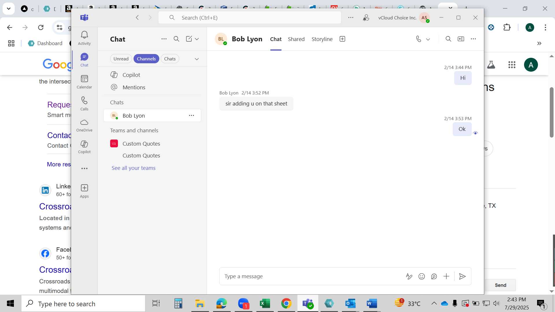The image size is (555, 312).
Task: Open Excel from taskbar
Action: point(265,304)
